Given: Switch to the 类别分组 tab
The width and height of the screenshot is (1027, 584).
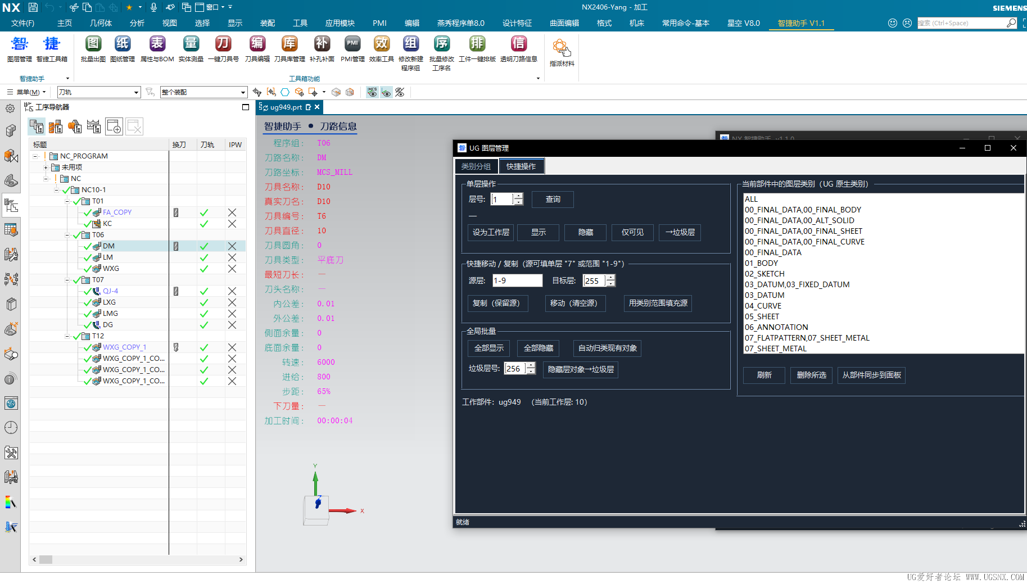Looking at the screenshot, I should click(476, 166).
